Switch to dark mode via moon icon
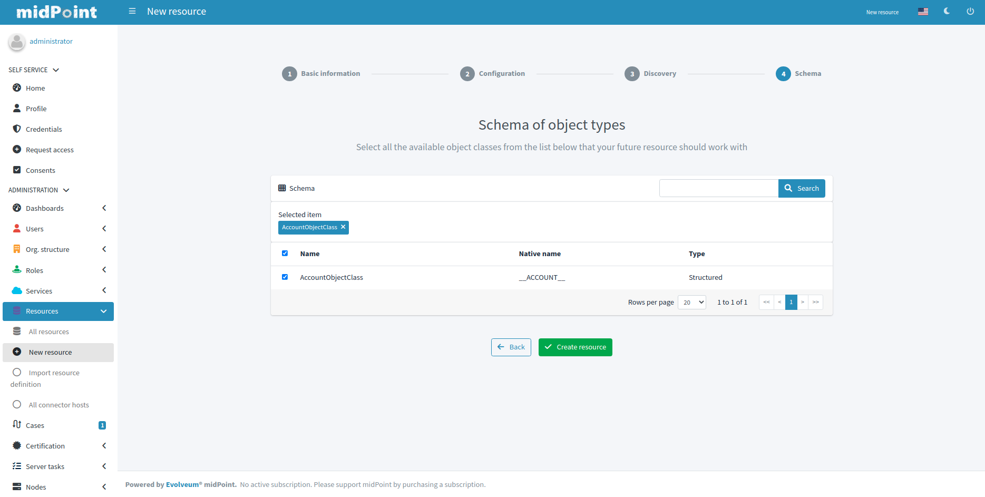This screenshot has width=985, height=497. click(x=947, y=11)
